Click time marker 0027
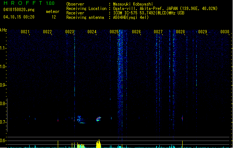This screenshot has width=233, height=148. 158,32
